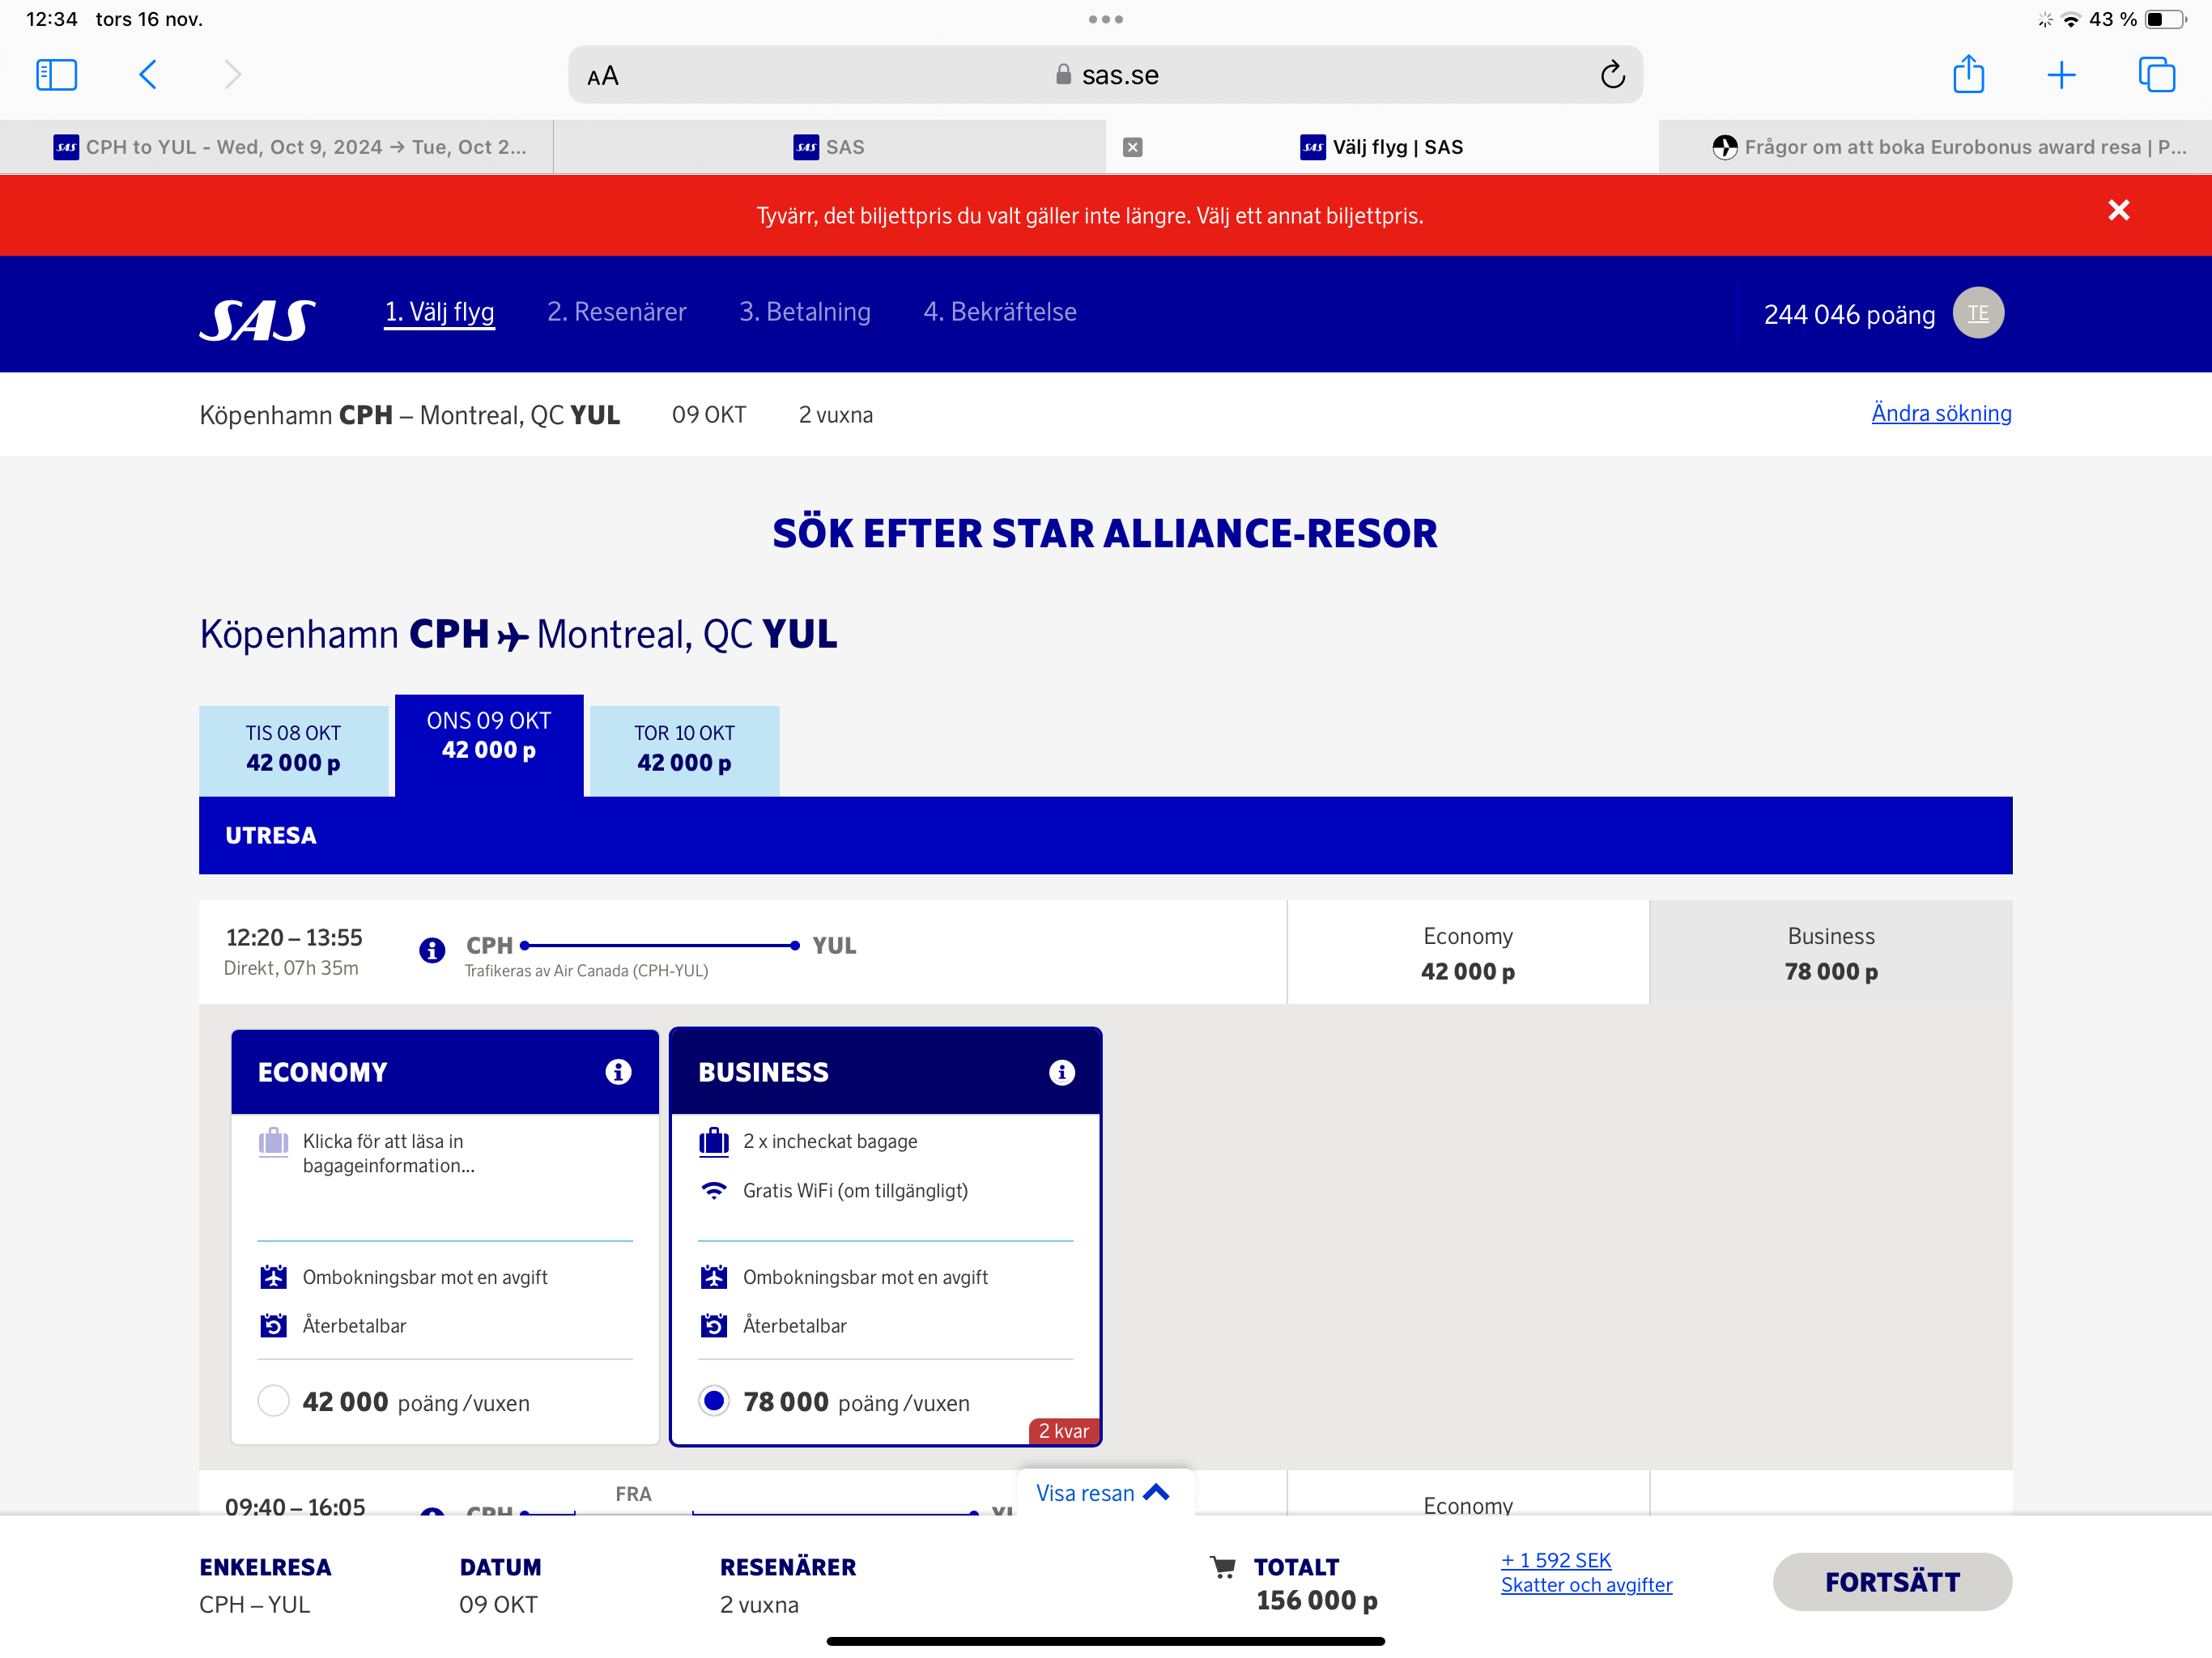Screen dimensions: 2212x1658
Task: Reload the sas.se page
Action: pyautogui.click(x=1612, y=75)
